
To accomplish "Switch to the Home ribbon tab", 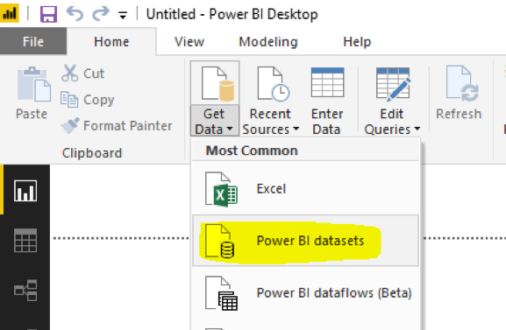I will [111, 41].
